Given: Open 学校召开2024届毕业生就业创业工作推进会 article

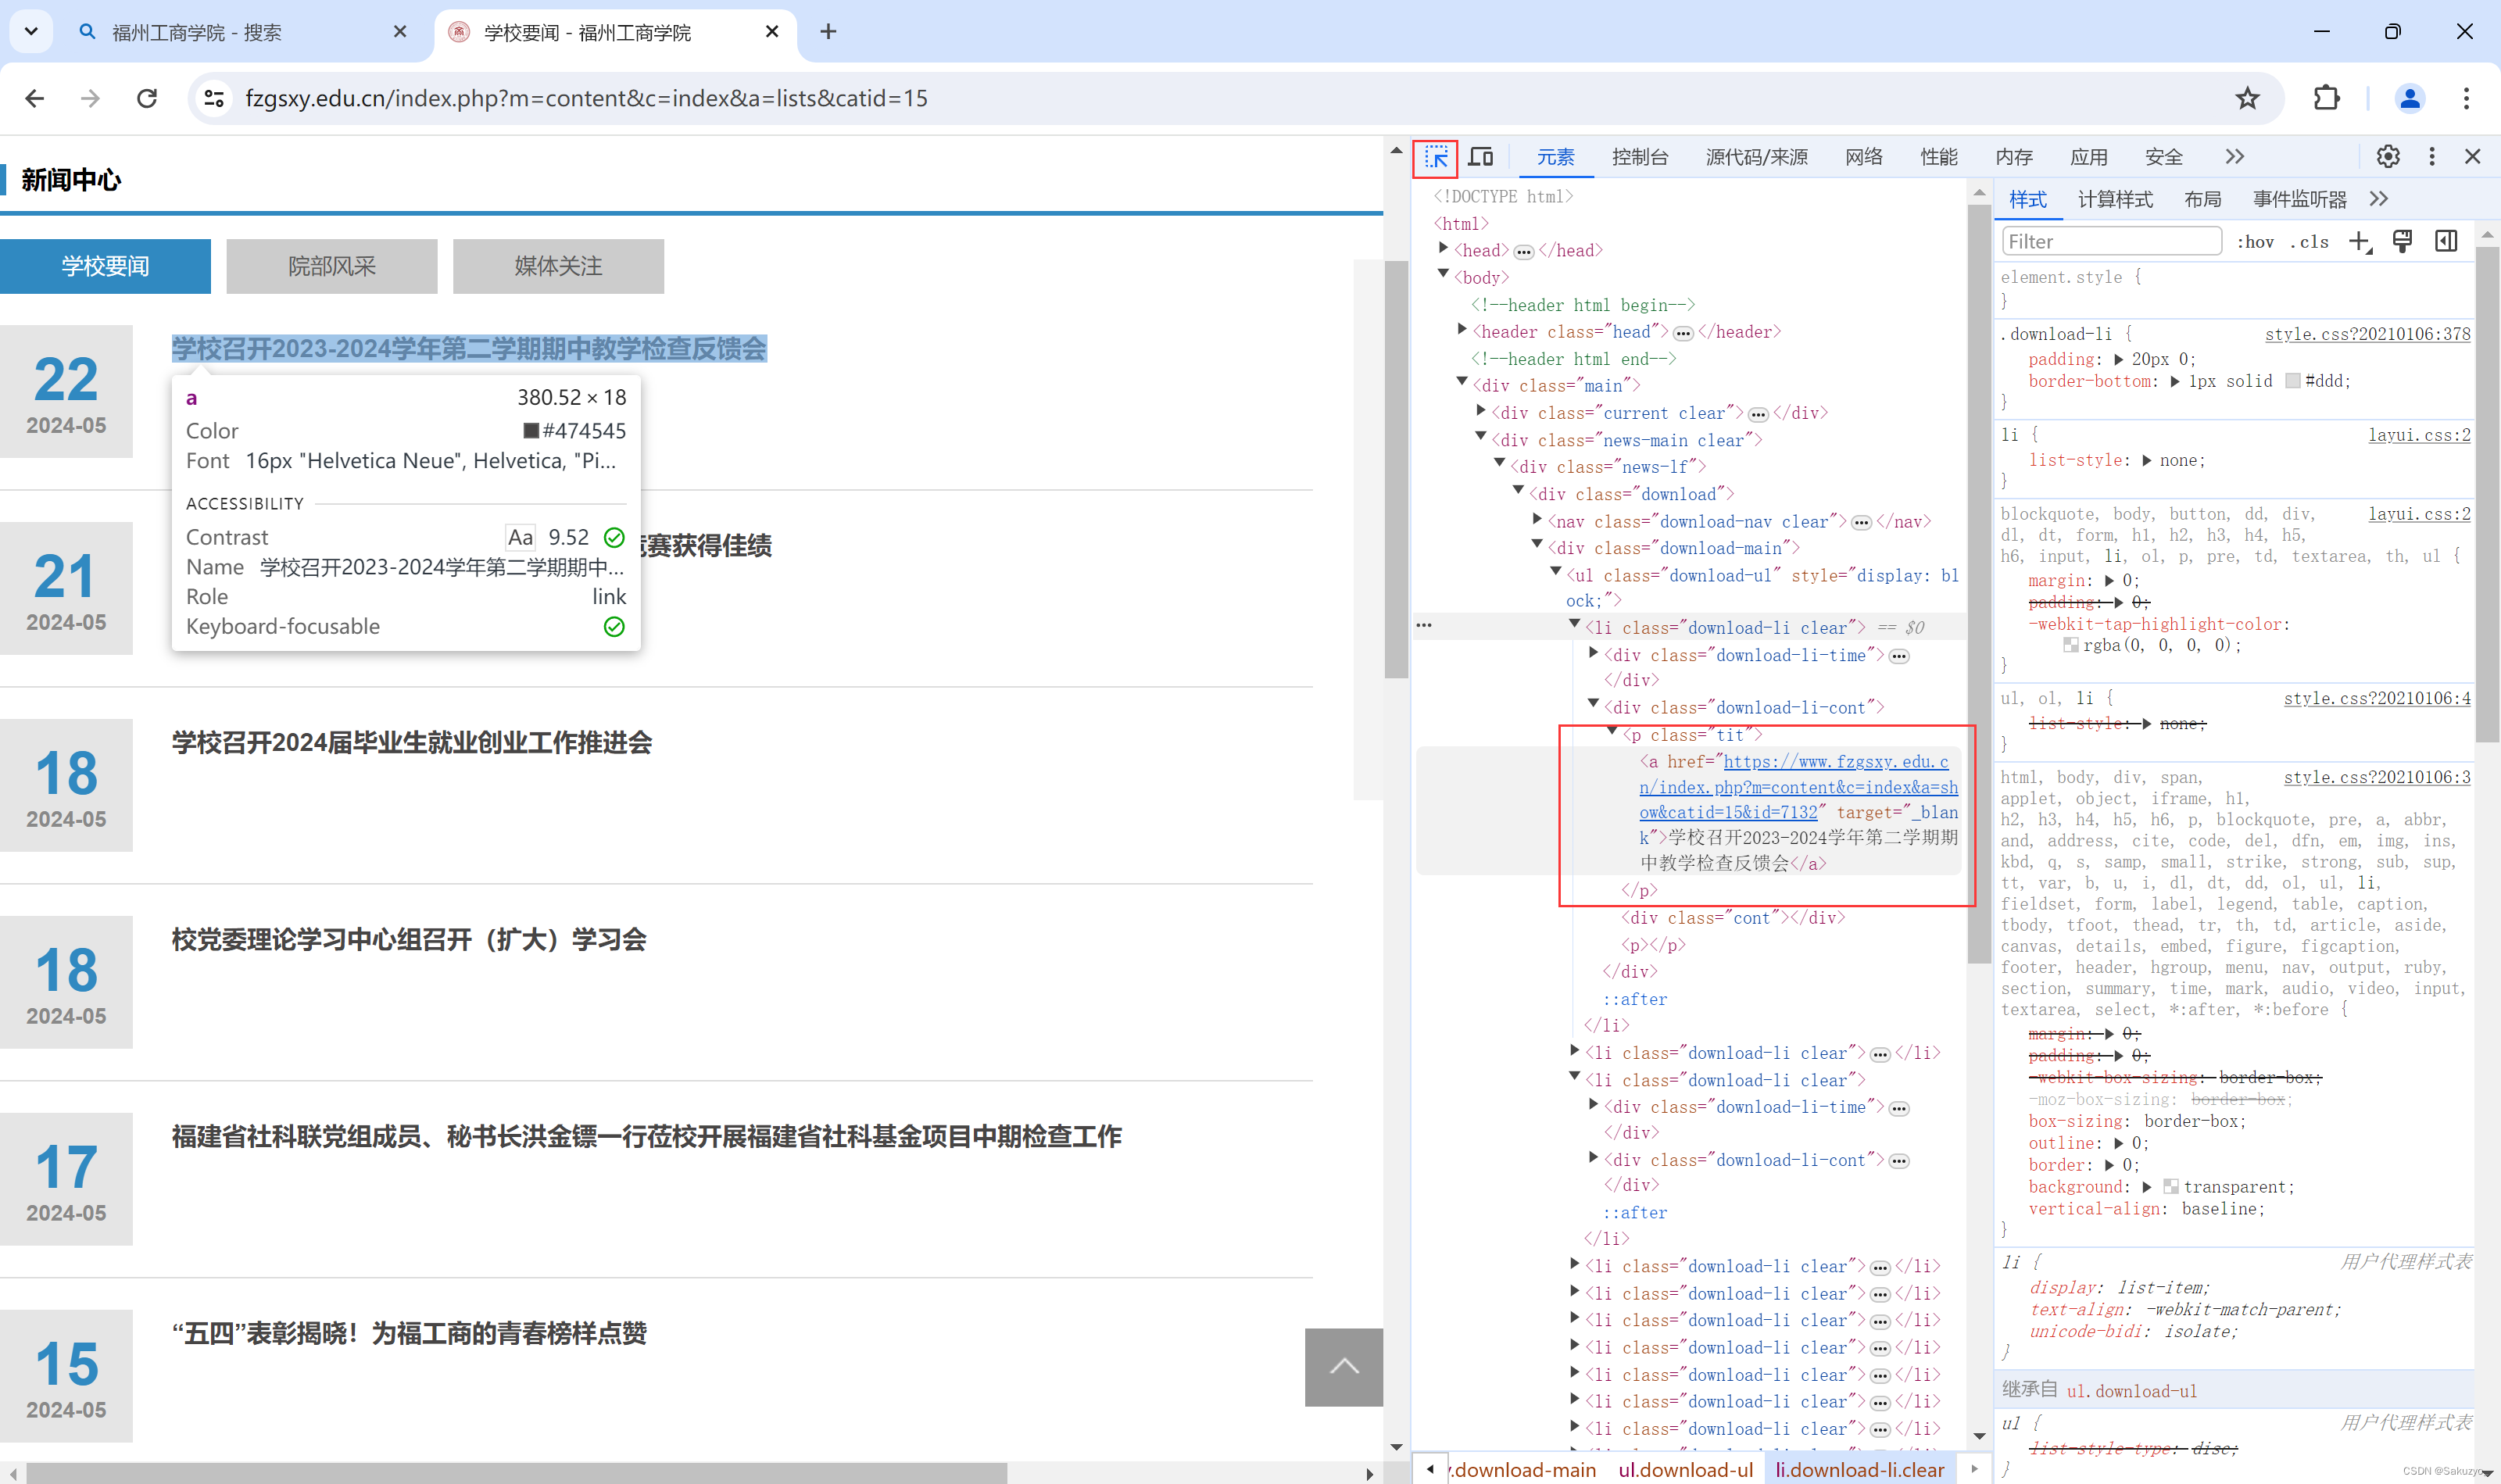Looking at the screenshot, I should coord(412,743).
